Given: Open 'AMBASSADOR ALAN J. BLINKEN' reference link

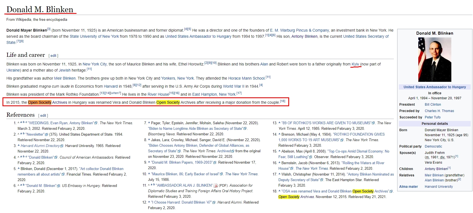Looking at the screenshot, I should [x=184, y=185].
